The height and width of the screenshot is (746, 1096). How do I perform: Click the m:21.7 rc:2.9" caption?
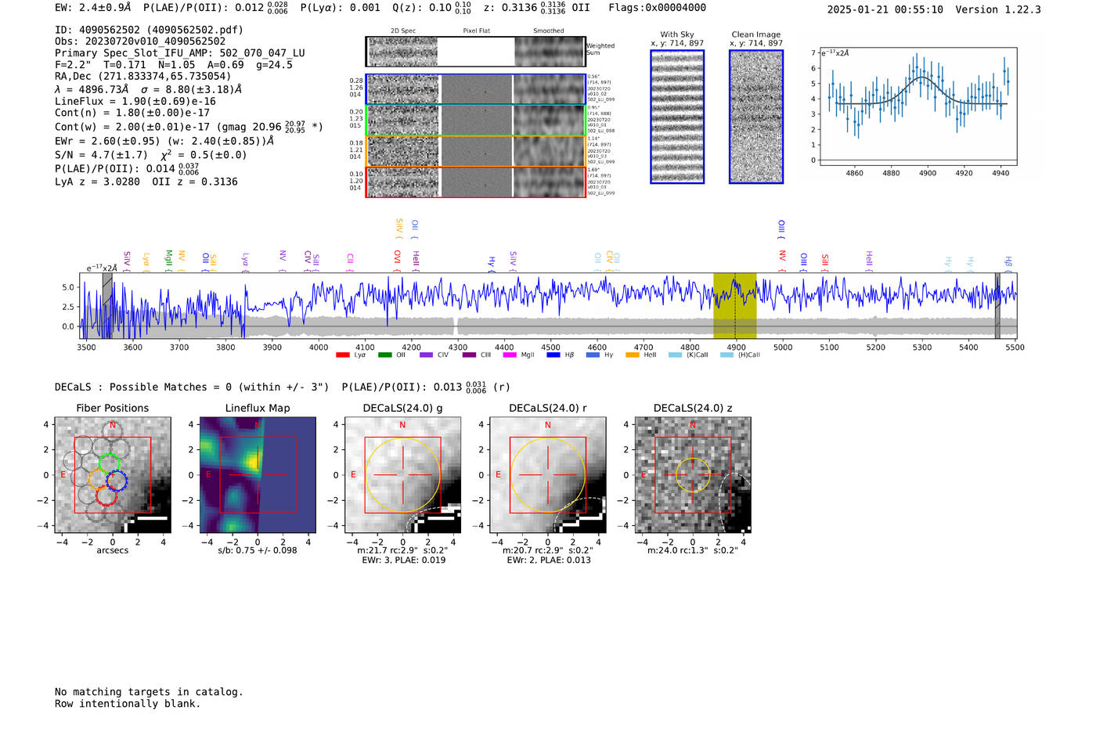coord(402,550)
